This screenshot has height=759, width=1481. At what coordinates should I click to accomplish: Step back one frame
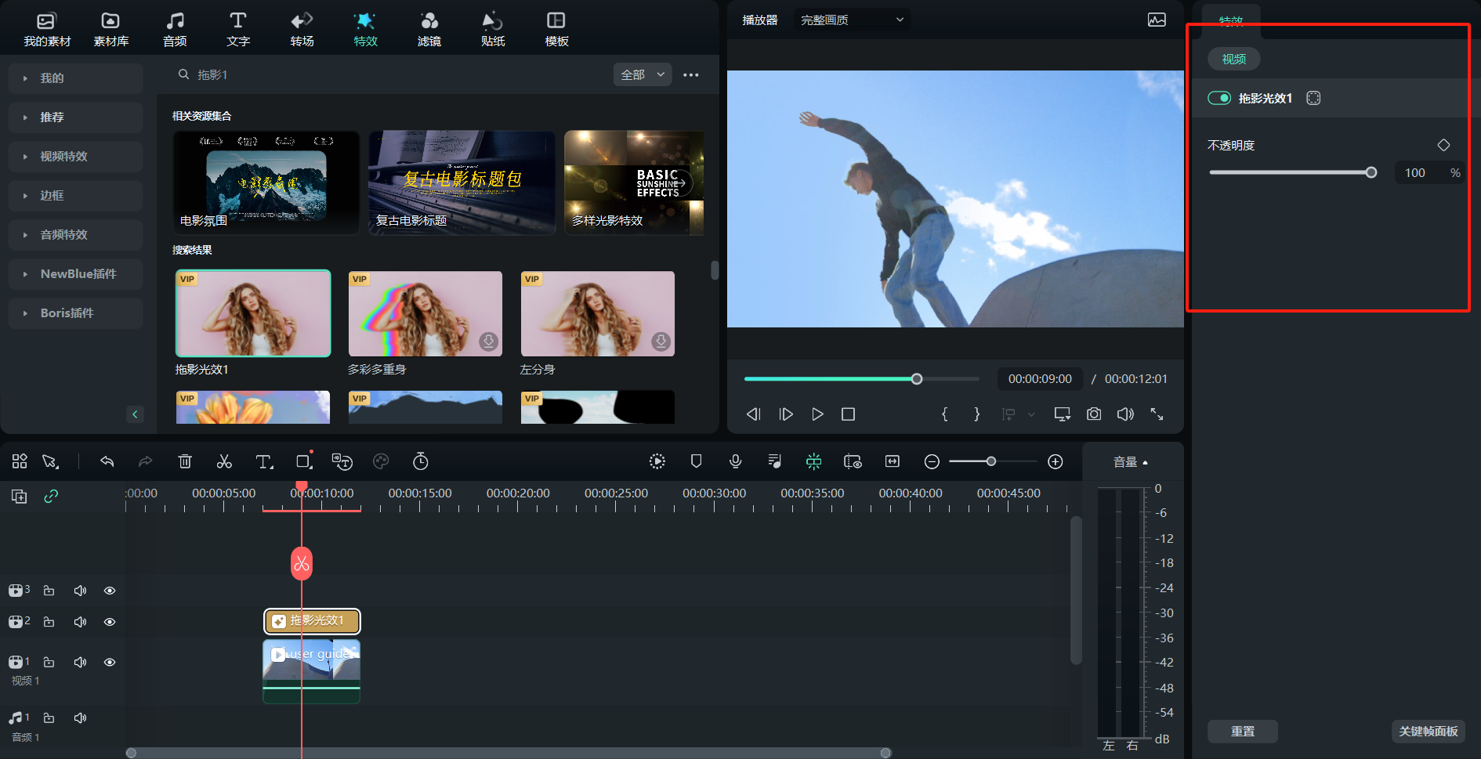click(753, 414)
